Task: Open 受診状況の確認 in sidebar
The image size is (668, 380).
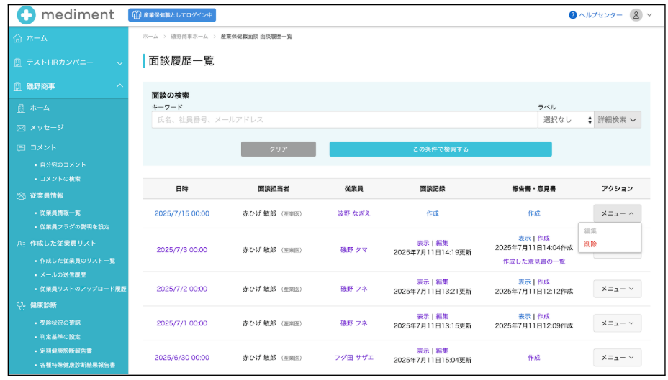Action: (60, 323)
